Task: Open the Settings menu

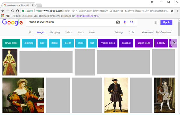Action: (x=119, y=32)
